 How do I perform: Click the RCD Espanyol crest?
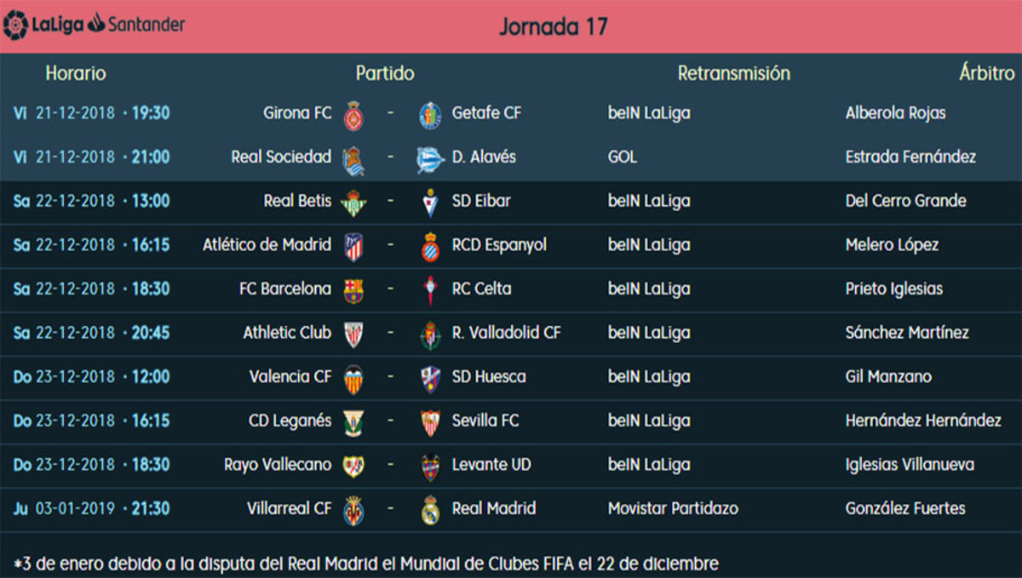pyautogui.click(x=431, y=247)
